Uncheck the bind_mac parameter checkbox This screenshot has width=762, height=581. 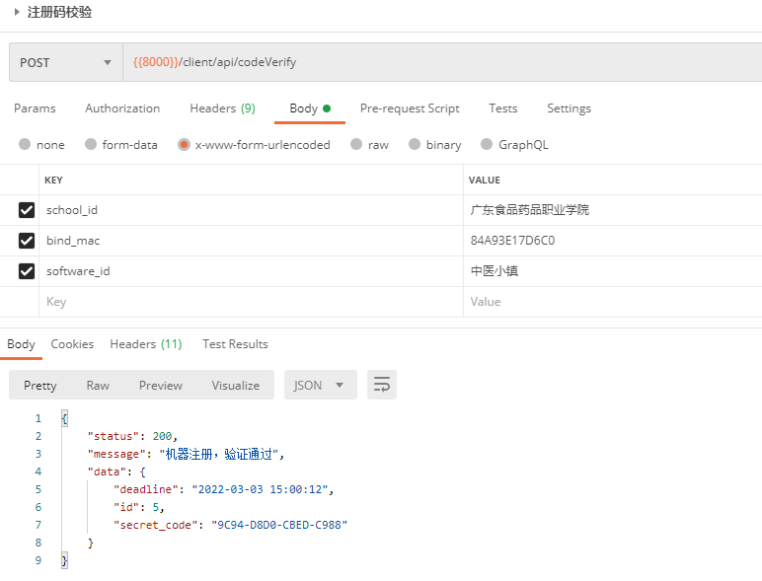[27, 241]
